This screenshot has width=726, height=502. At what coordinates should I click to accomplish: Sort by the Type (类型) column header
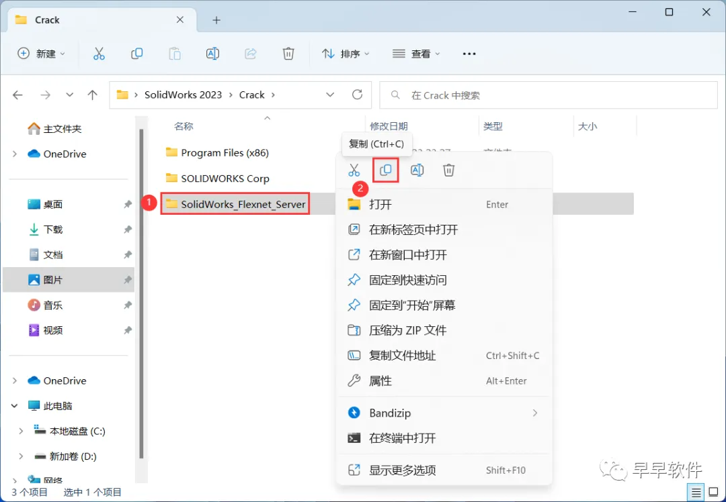(493, 126)
